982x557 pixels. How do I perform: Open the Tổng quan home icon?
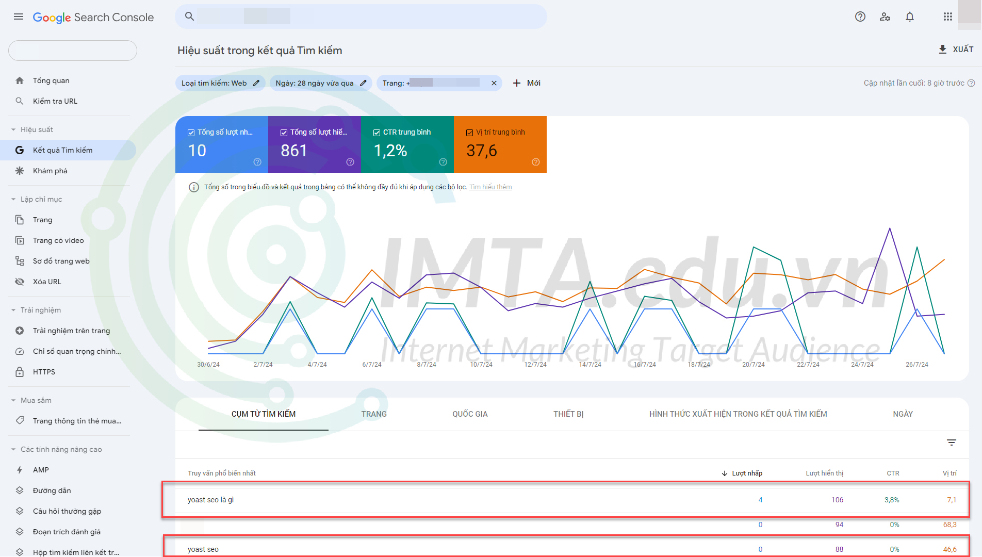click(20, 80)
